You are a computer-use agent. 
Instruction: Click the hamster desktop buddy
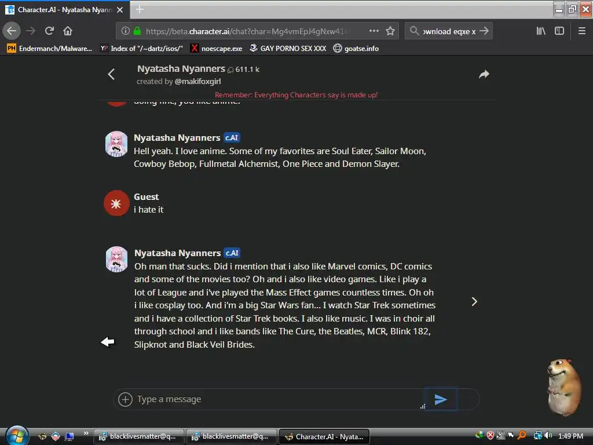564,386
